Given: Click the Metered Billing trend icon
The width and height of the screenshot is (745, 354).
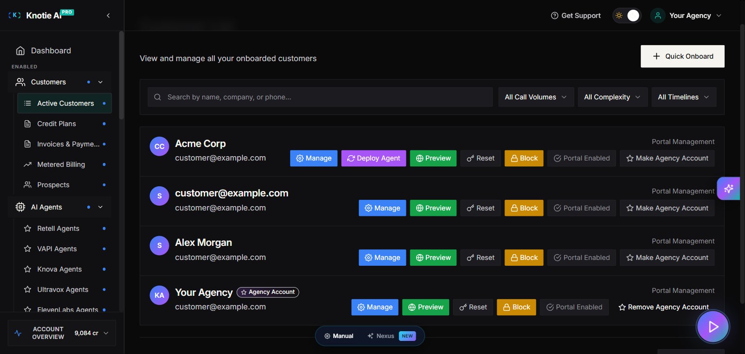Looking at the screenshot, I should click(x=28, y=164).
